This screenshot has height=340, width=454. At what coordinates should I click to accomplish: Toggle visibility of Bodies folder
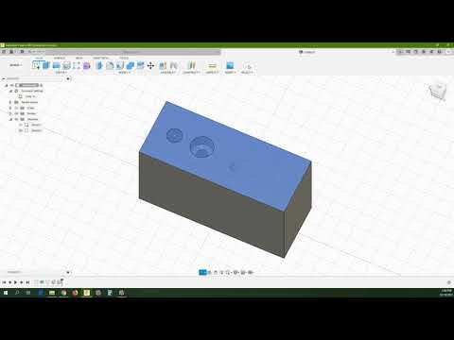pyautogui.click(x=16, y=113)
